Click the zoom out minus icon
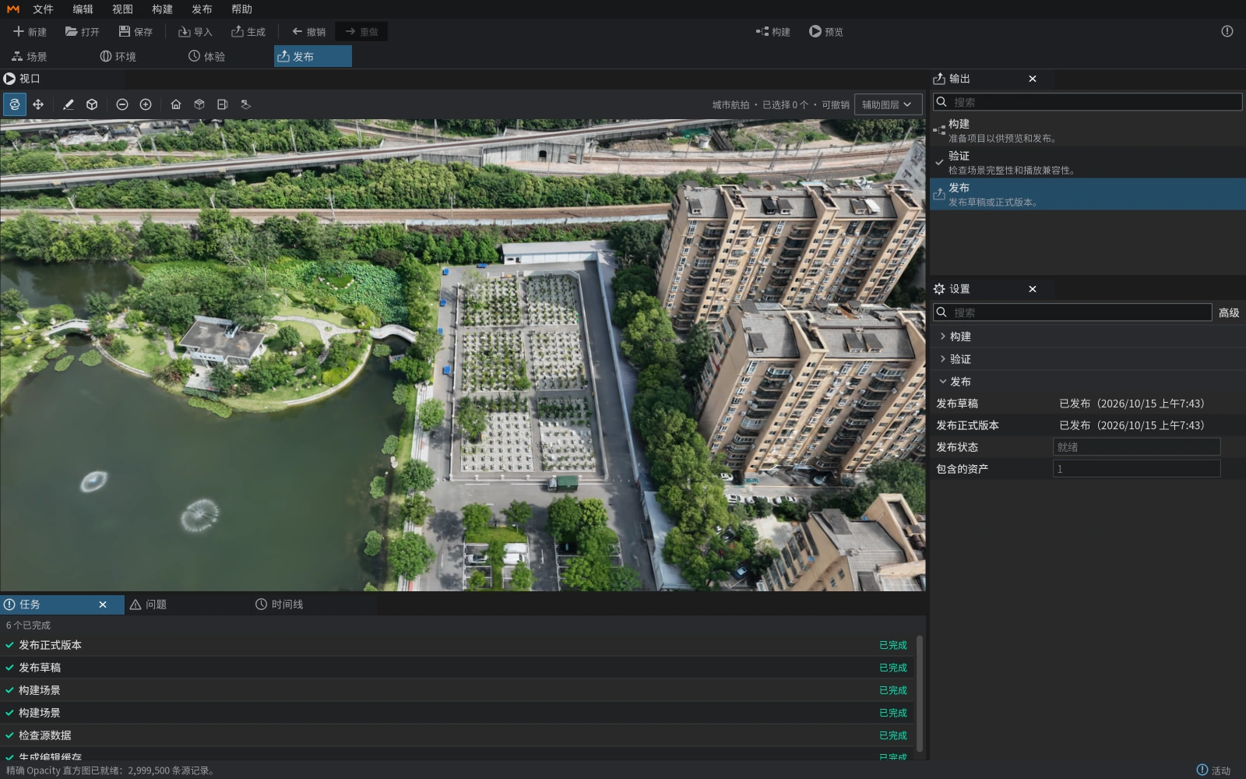Viewport: 1246px width, 779px height. [122, 104]
